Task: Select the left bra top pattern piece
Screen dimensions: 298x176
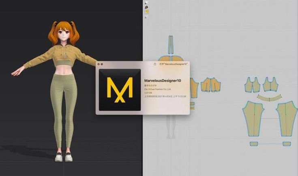Action: (x=252, y=85)
